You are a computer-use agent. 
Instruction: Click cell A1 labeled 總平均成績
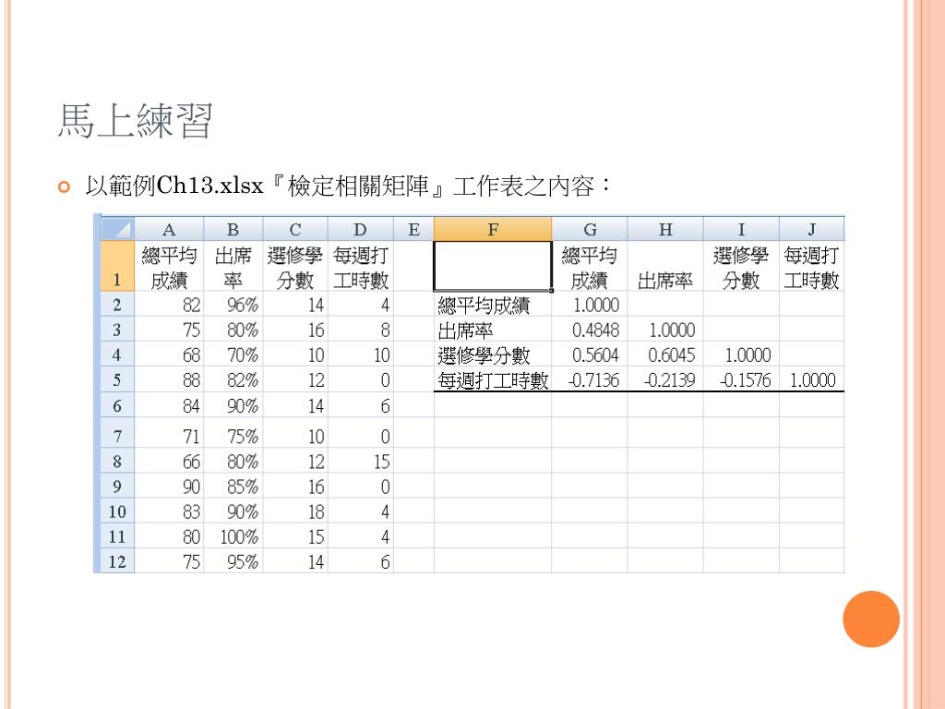169,267
